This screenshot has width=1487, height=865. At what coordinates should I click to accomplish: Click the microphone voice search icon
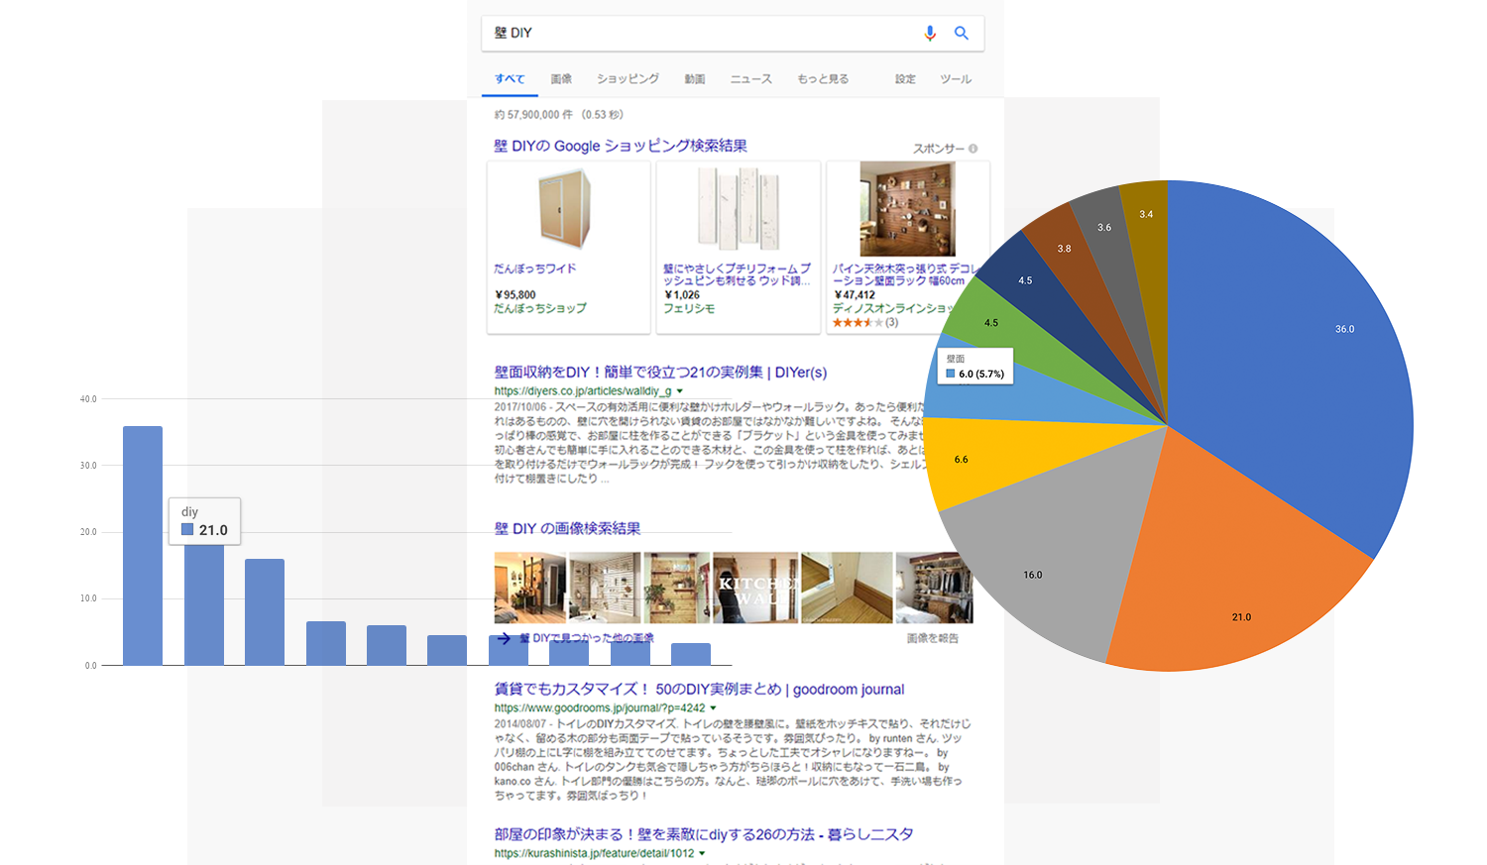tap(930, 33)
